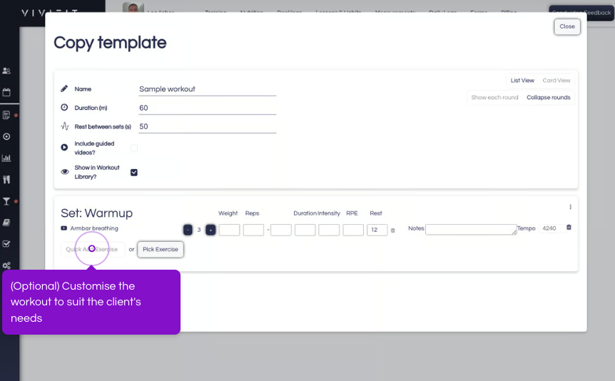
Task: Enable the Include guided videos checkbox
Action: (x=134, y=148)
